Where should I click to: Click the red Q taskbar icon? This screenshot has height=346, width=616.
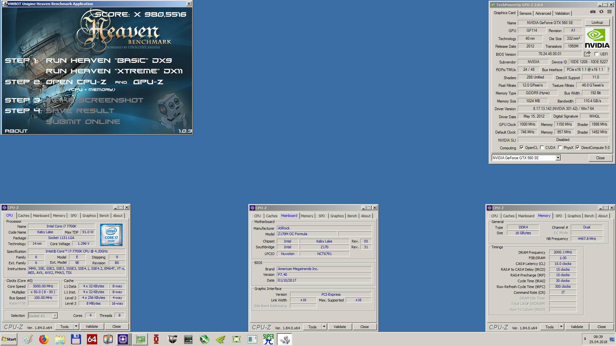(156, 339)
